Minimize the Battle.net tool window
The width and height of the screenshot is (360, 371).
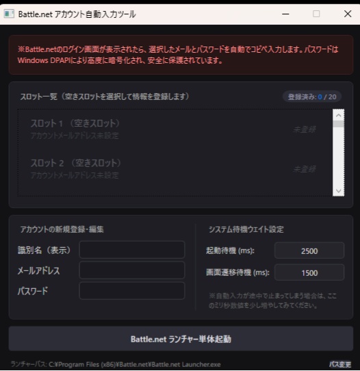click(285, 14)
